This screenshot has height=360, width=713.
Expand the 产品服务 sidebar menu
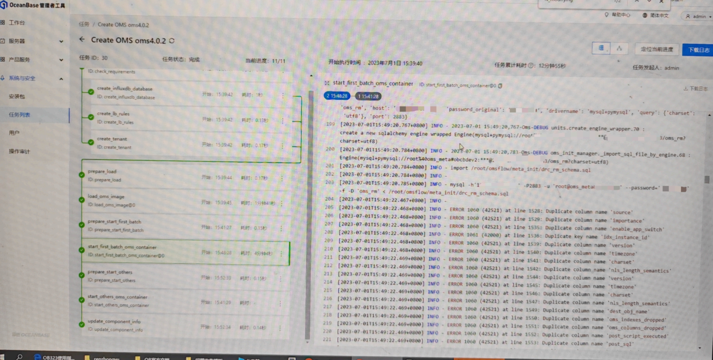(x=61, y=60)
